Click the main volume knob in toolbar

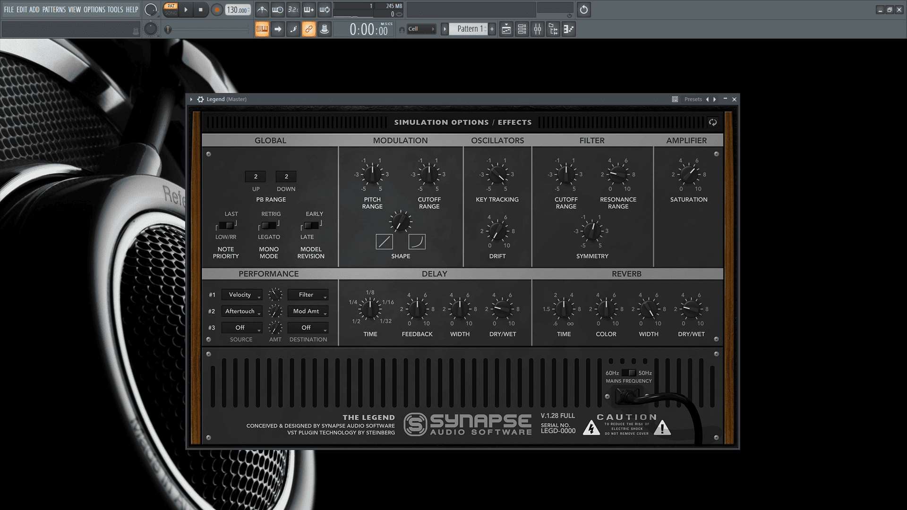pyautogui.click(x=151, y=9)
